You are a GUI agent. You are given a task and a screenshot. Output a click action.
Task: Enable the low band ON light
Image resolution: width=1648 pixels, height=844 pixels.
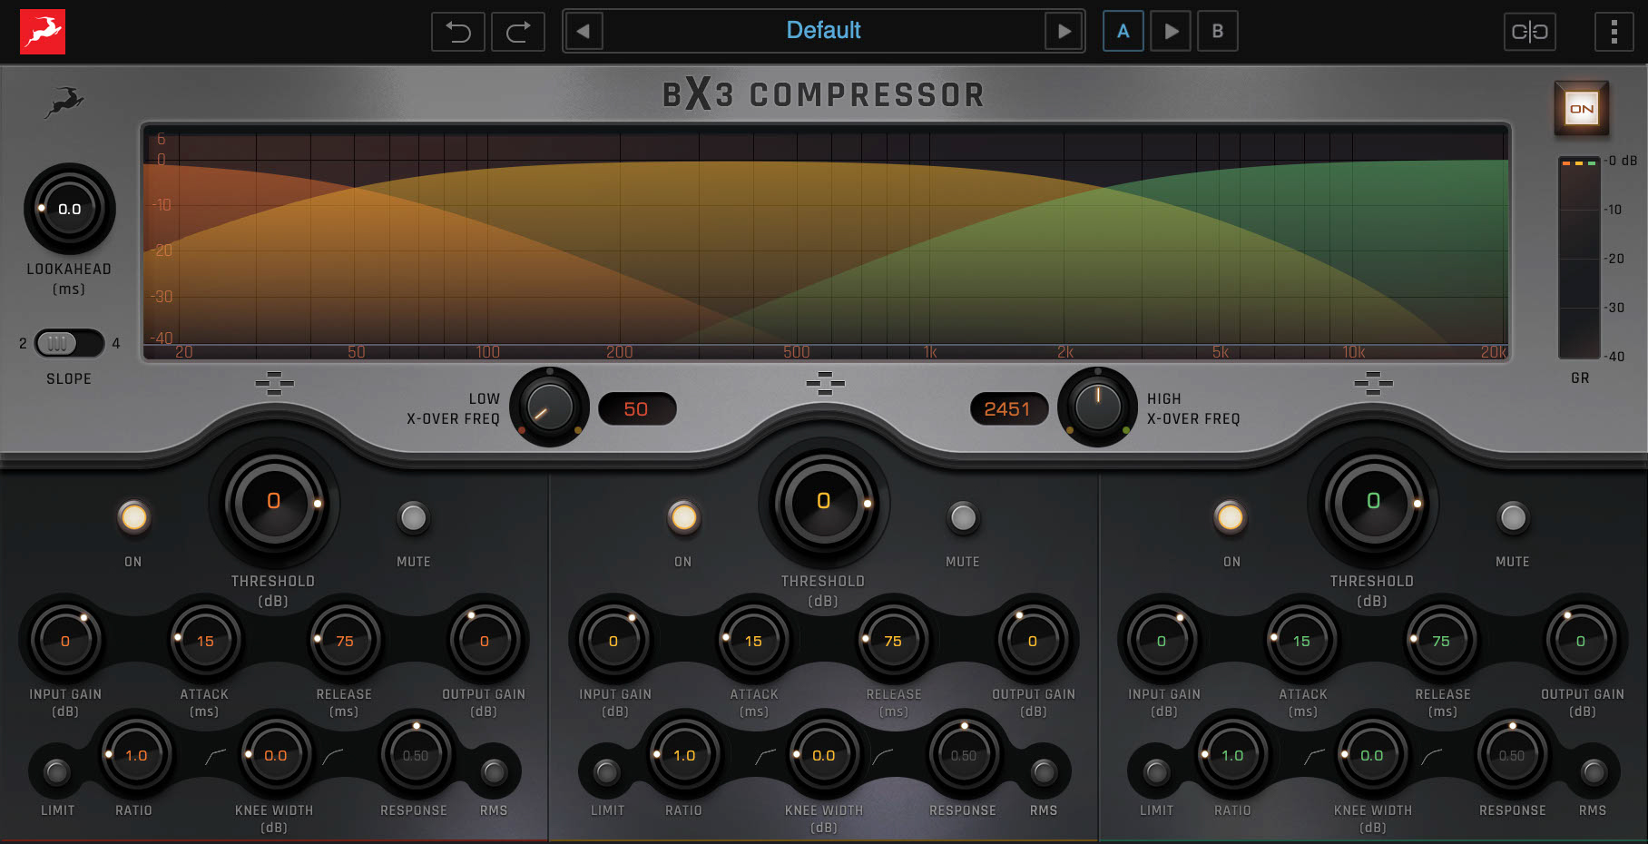(133, 517)
